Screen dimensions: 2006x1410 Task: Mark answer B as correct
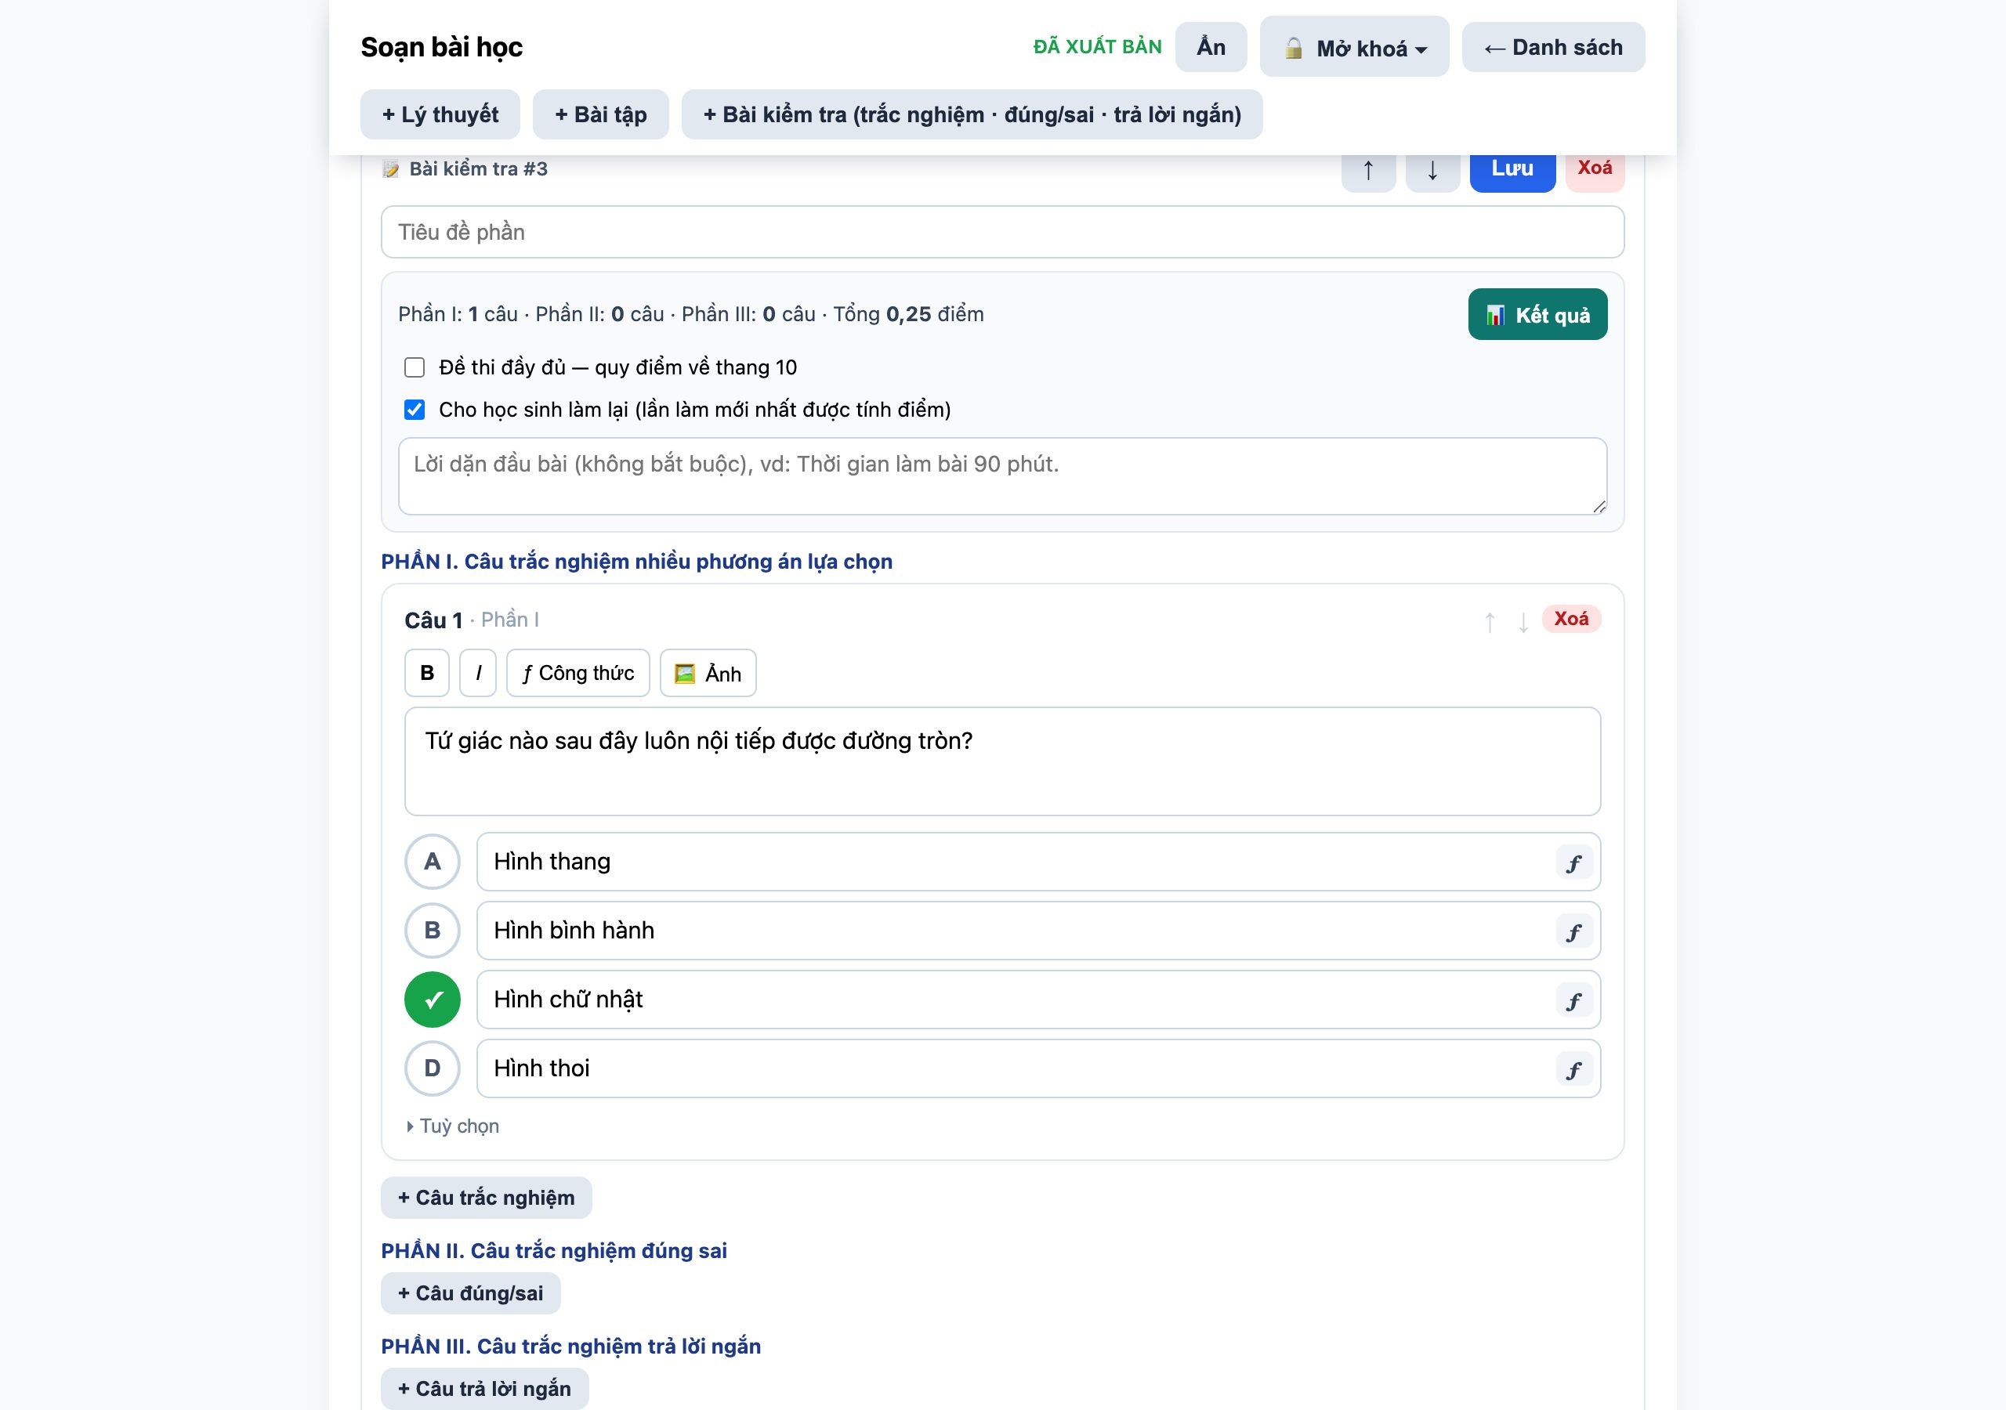click(x=433, y=931)
